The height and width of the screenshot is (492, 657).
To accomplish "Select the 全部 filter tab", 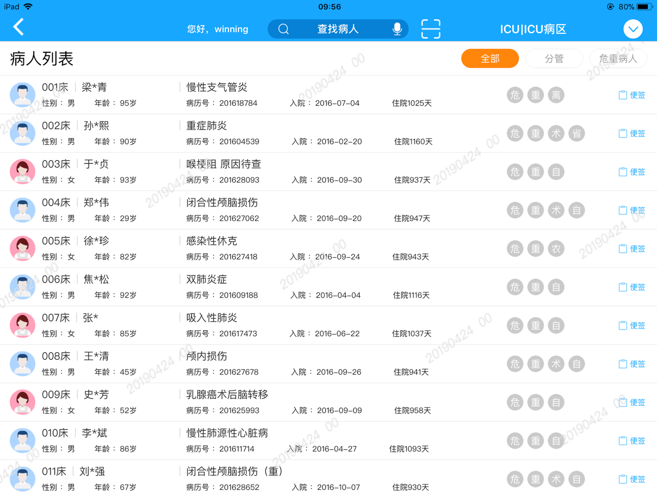I will 489,59.
